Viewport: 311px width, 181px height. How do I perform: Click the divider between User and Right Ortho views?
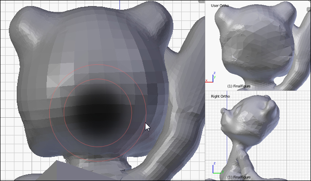(258, 90)
